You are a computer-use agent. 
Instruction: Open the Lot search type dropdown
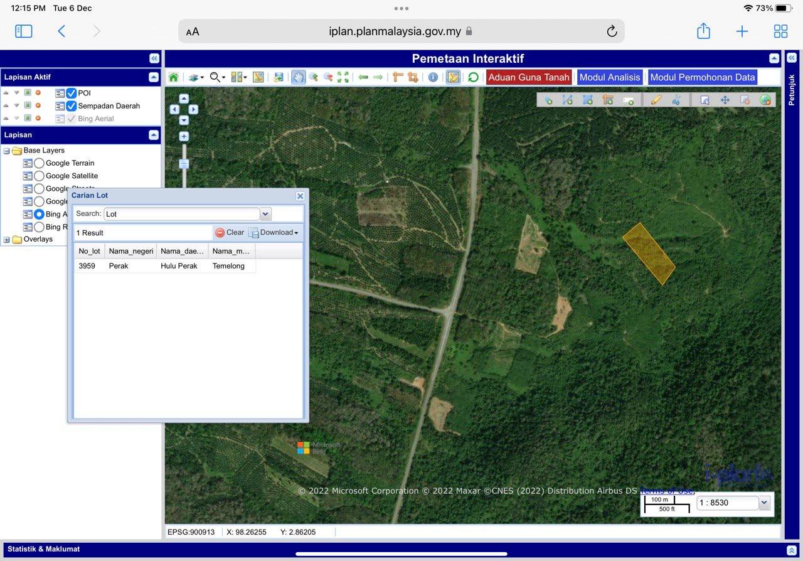pyautogui.click(x=265, y=214)
